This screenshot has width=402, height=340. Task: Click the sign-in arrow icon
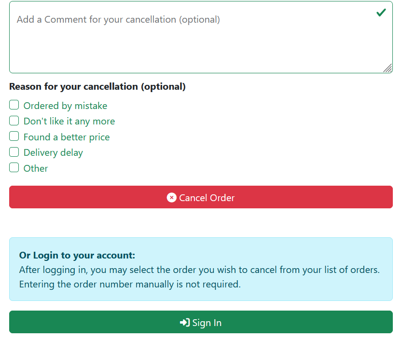(x=185, y=322)
